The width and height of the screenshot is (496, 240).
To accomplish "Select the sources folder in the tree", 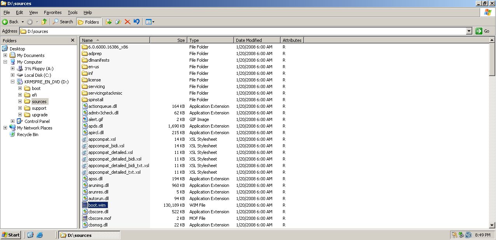I will [39, 102].
